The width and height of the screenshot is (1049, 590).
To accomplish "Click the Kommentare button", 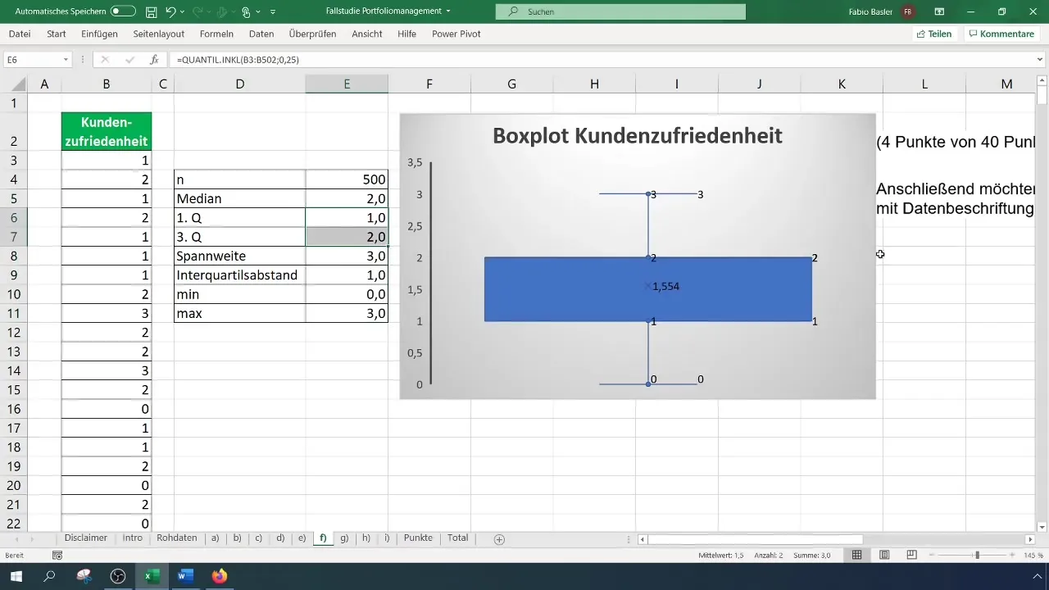I will coord(1001,34).
